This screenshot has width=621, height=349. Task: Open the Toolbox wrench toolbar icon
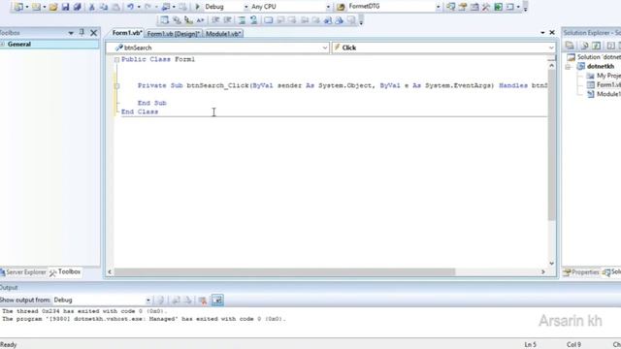click(x=486, y=7)
